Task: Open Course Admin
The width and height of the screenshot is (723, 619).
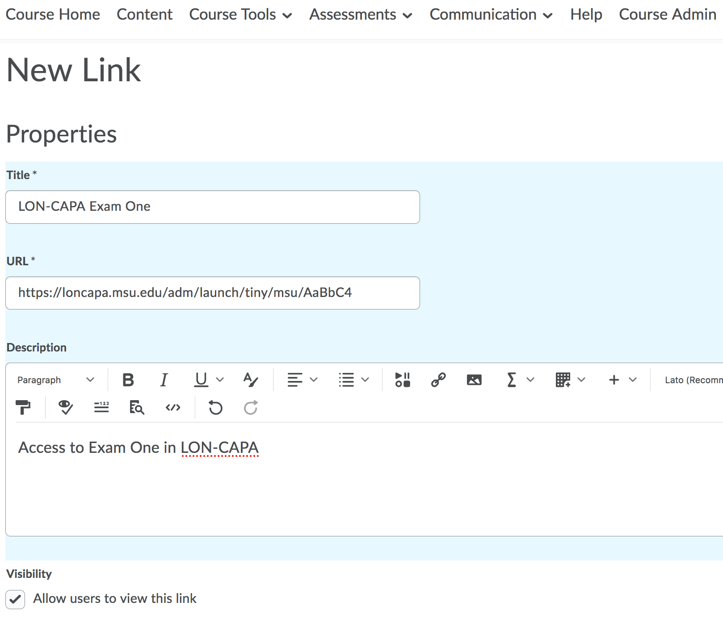Action: [668, 15]
